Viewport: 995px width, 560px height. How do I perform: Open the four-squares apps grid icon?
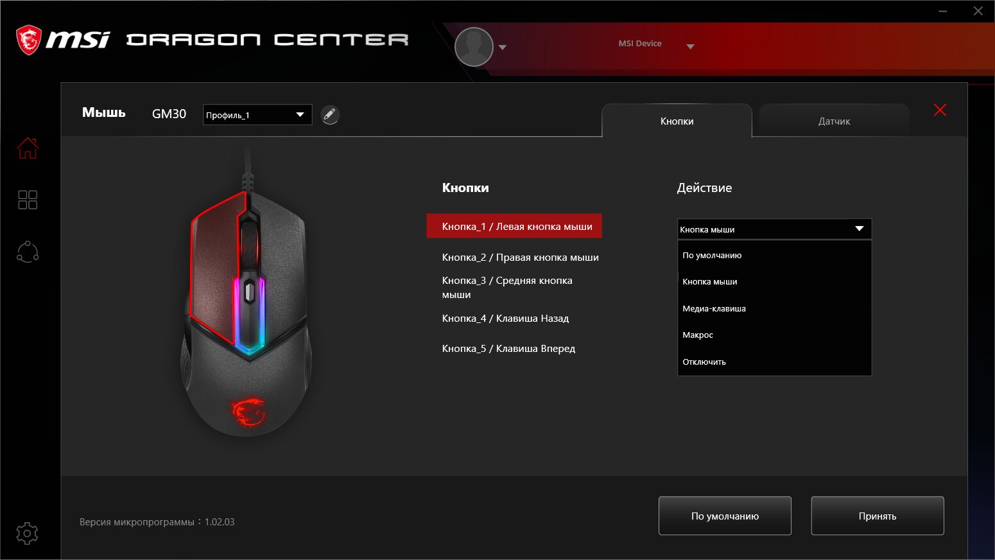28,200
